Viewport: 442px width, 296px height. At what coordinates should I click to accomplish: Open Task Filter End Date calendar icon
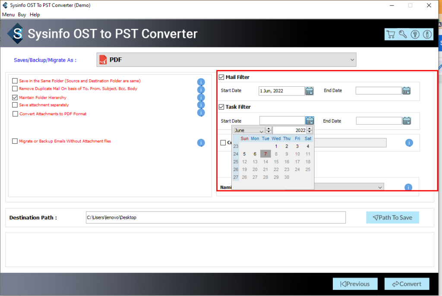coord(407,121)
